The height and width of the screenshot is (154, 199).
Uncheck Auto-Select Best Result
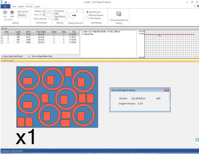(2, 56)
